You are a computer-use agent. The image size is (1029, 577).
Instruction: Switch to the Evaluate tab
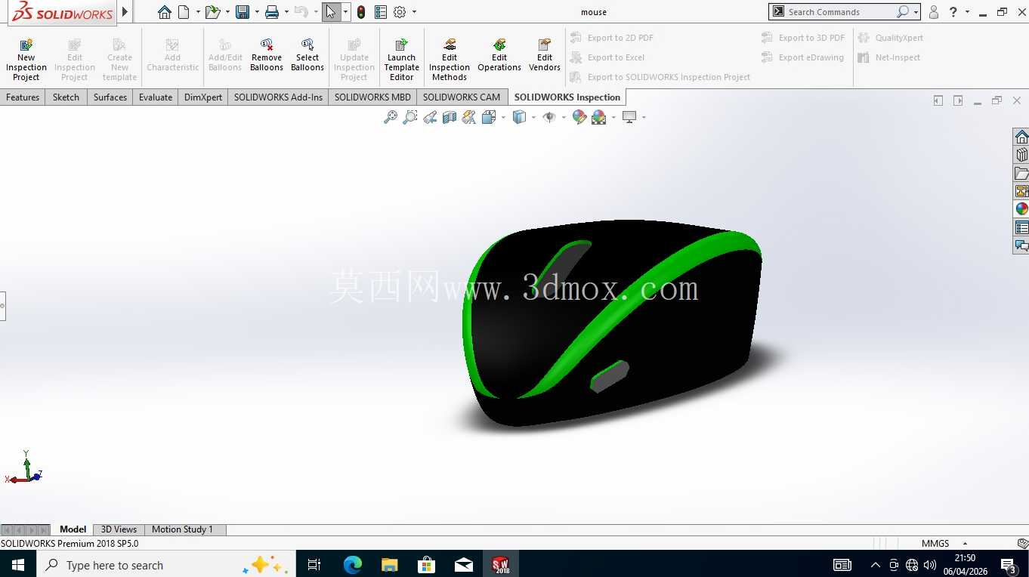156,97
